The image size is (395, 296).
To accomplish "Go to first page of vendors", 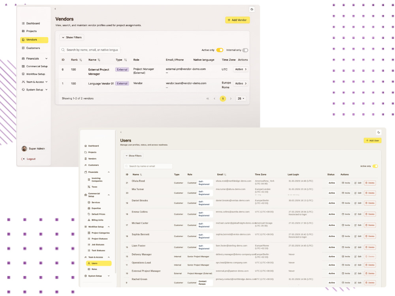I will (208, 99).
